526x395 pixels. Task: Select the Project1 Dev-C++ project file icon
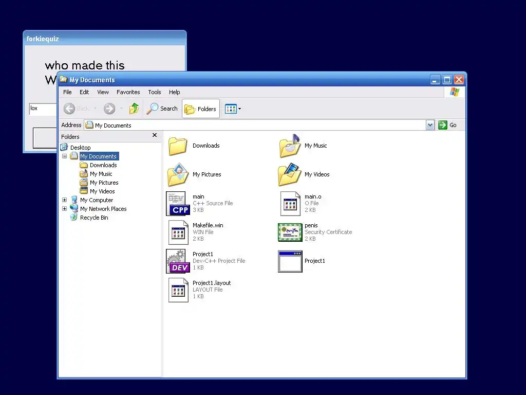(x=178, y=261)
